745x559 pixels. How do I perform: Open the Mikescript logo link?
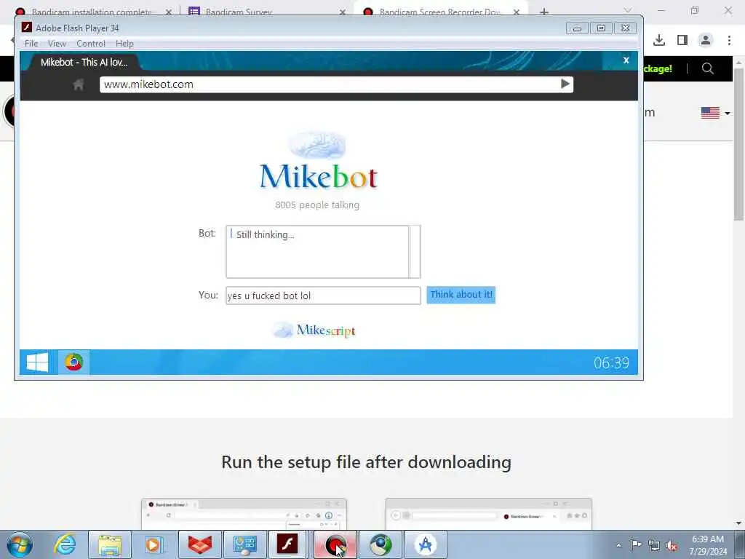(x=314, y=330)
